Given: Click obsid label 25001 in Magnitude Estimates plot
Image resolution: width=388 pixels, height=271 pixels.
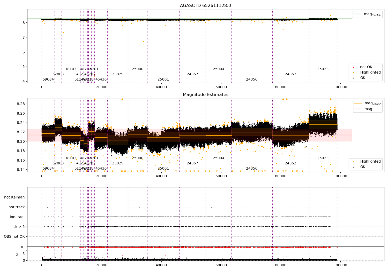Looking at the screenshot, I should coord(163,169).
